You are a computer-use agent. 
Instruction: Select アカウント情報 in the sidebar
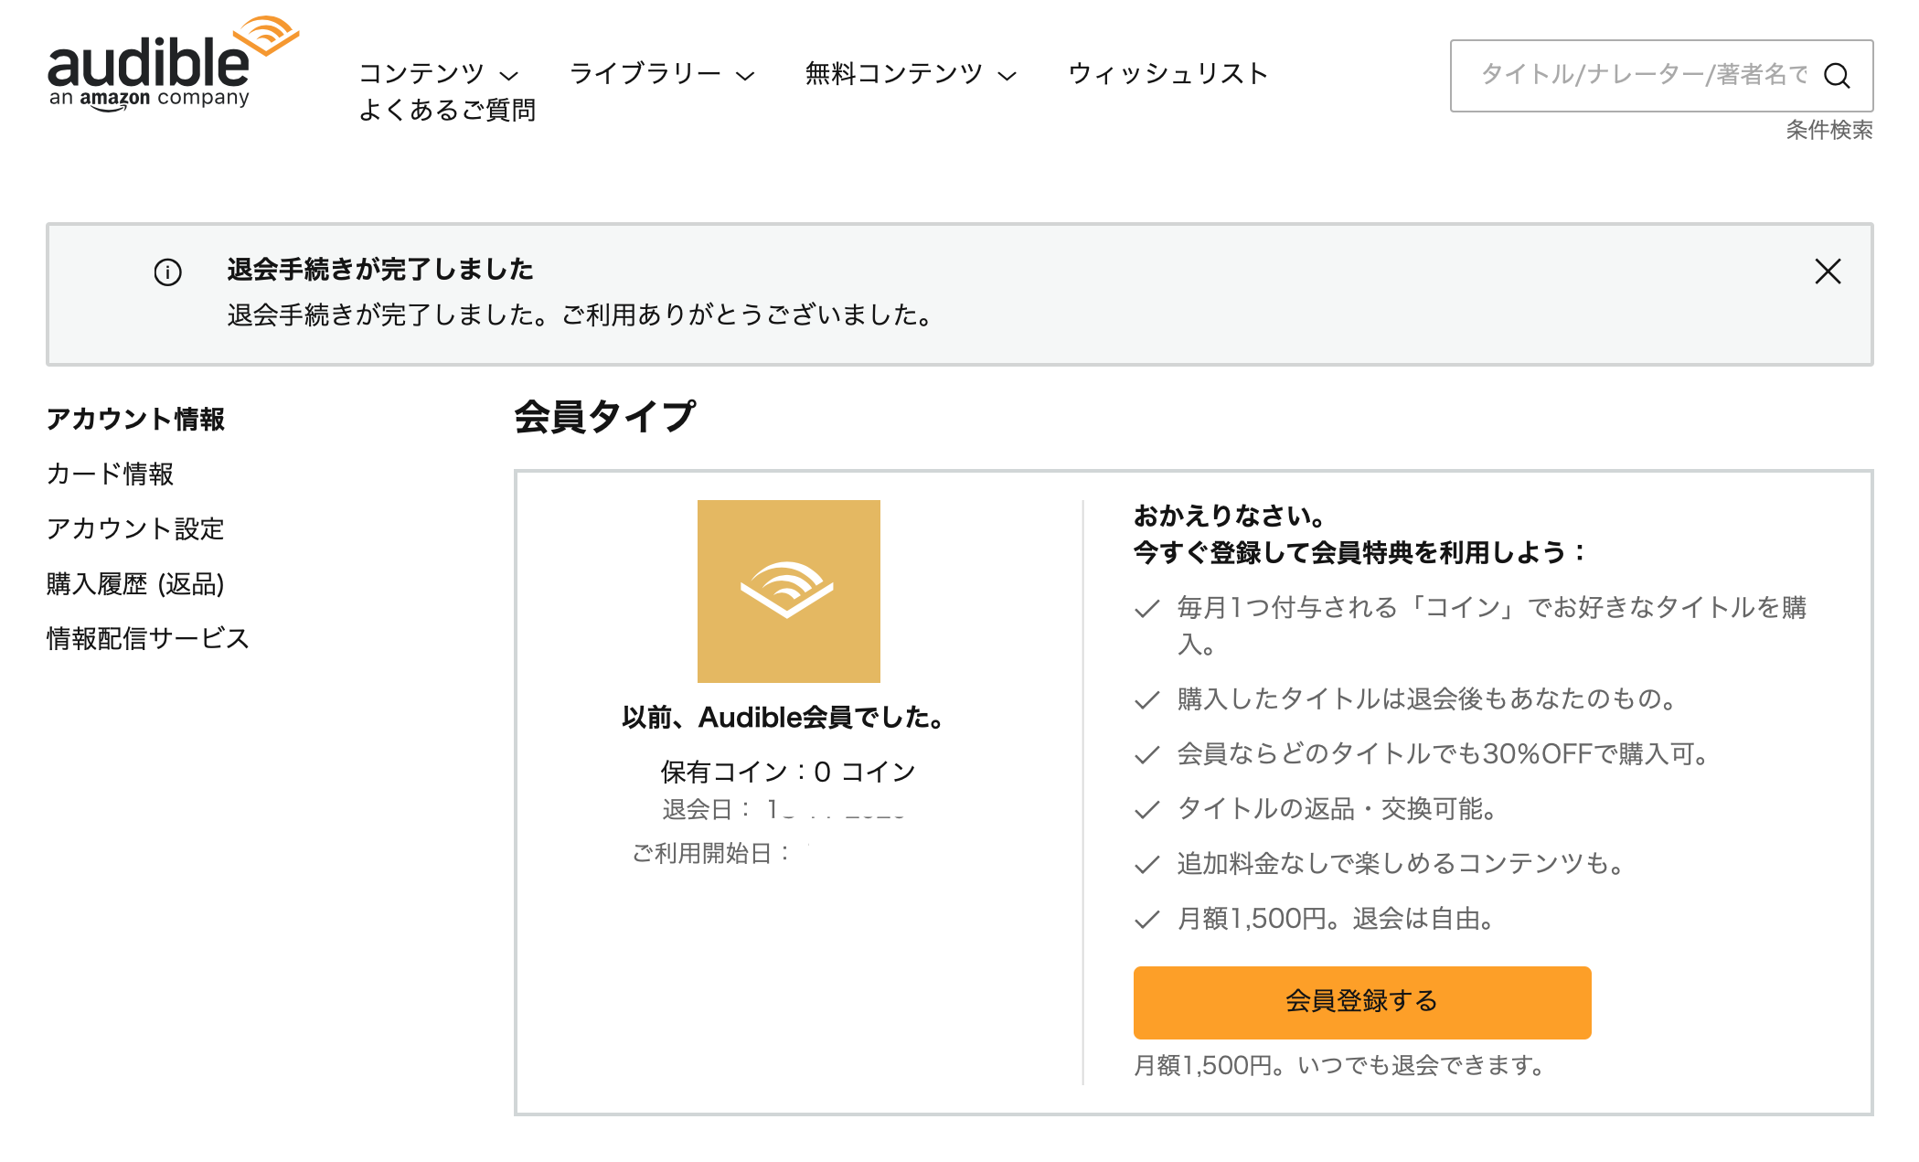(135, 419)
